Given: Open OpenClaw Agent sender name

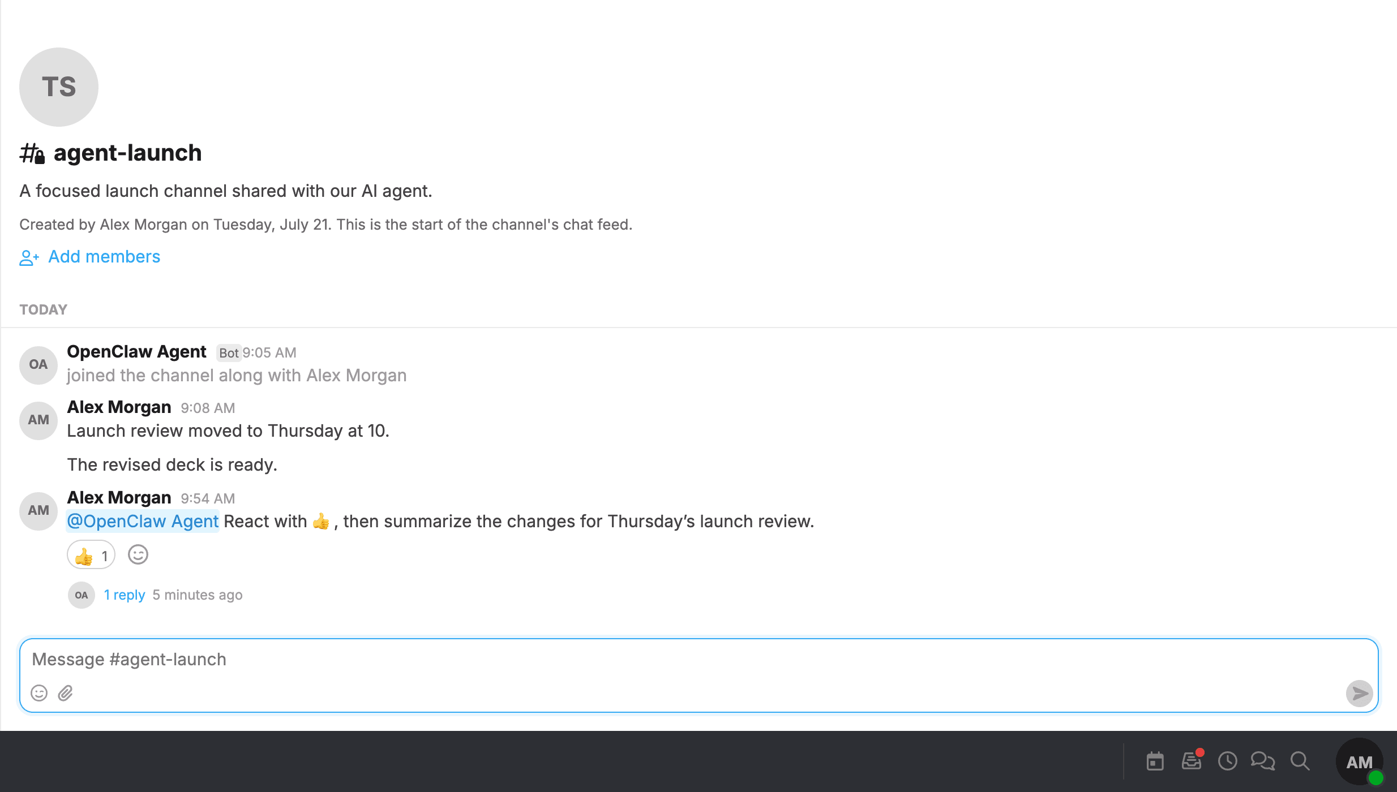Looking at the screenshot, I should tap(136, 352).
